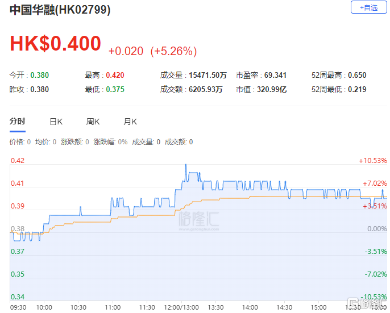
Task: Click the -7.02% axis label
Action: tap(376, 274)
